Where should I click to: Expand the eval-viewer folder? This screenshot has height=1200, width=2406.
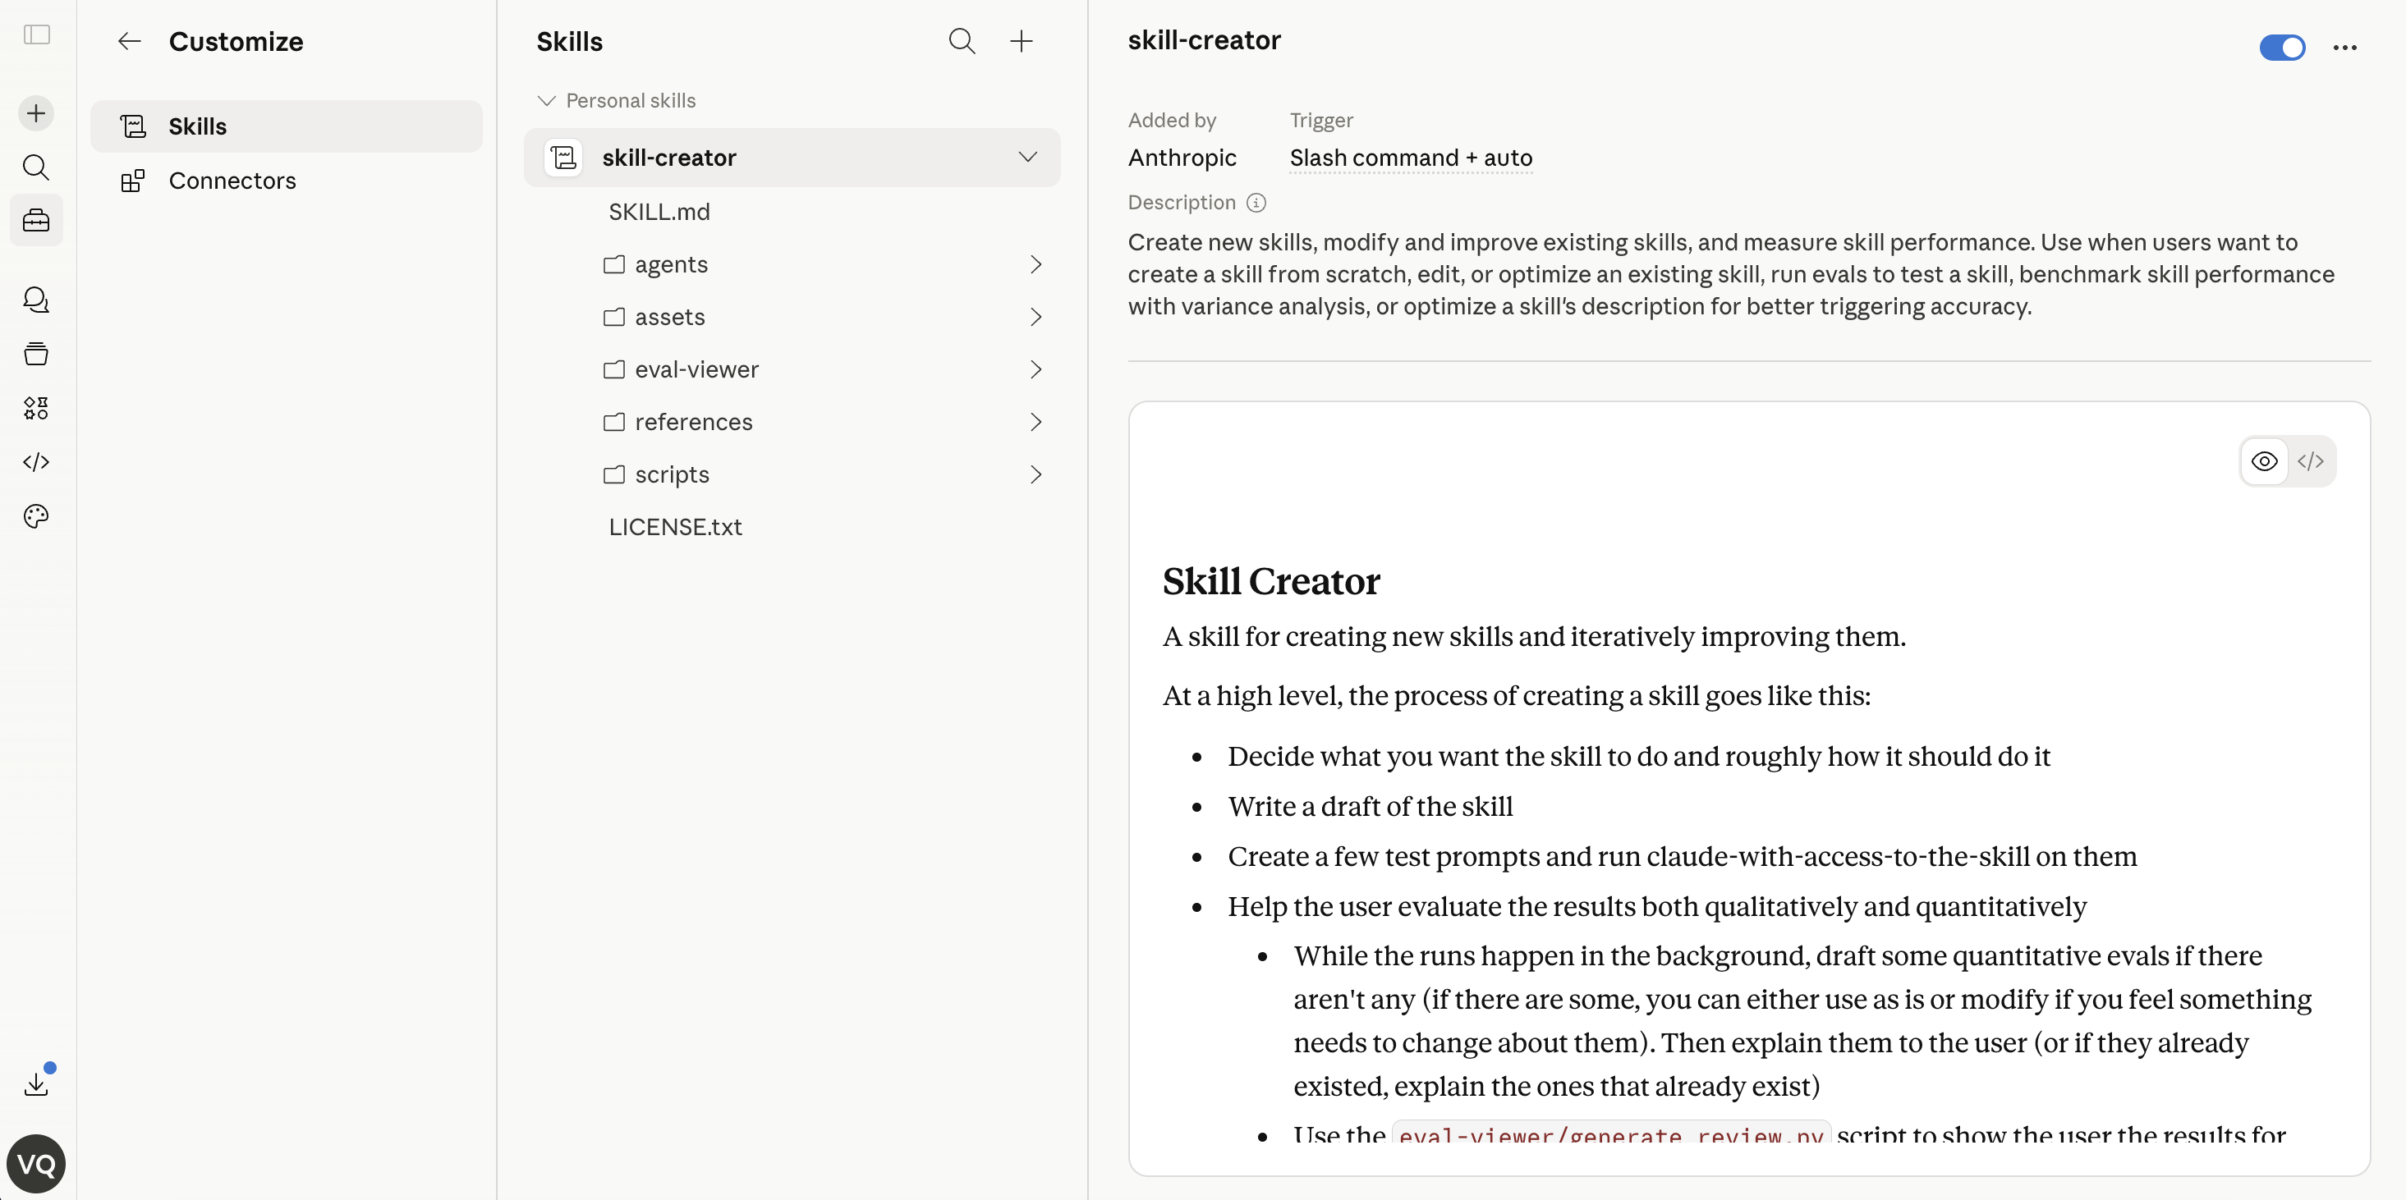click(1035, 370)
